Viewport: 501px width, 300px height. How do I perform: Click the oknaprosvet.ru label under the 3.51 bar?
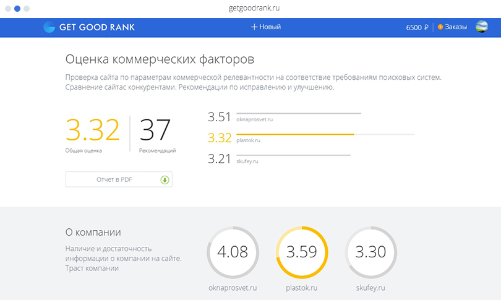(255, 119)
